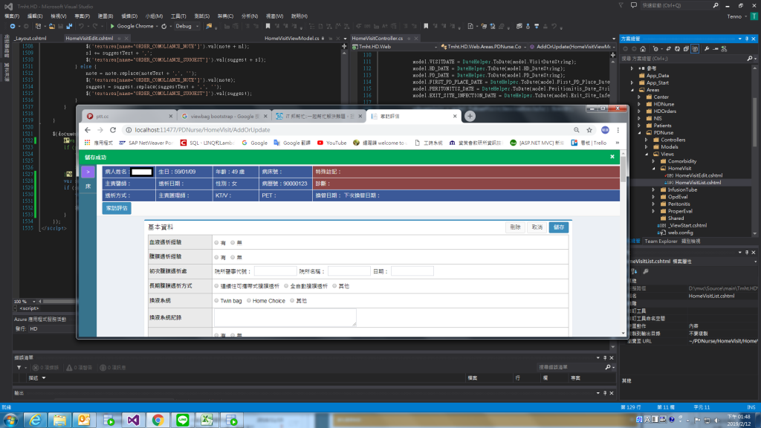This screenshot has height=428, width=761.
Task: Select Twin bag radio option
Action: pyautogui.click(x=216, y=301)
